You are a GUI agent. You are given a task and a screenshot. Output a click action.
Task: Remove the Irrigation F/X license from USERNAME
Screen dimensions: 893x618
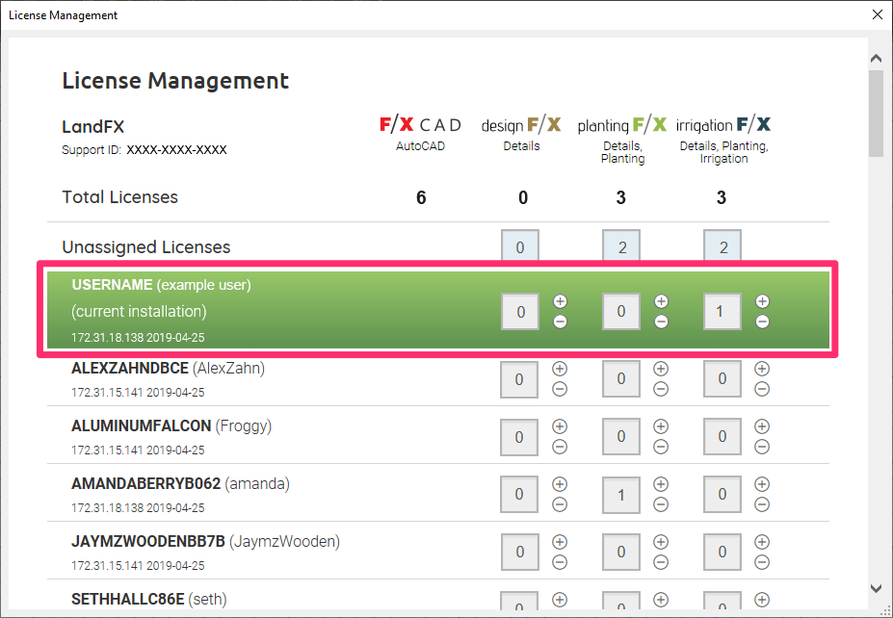[762, 322]
